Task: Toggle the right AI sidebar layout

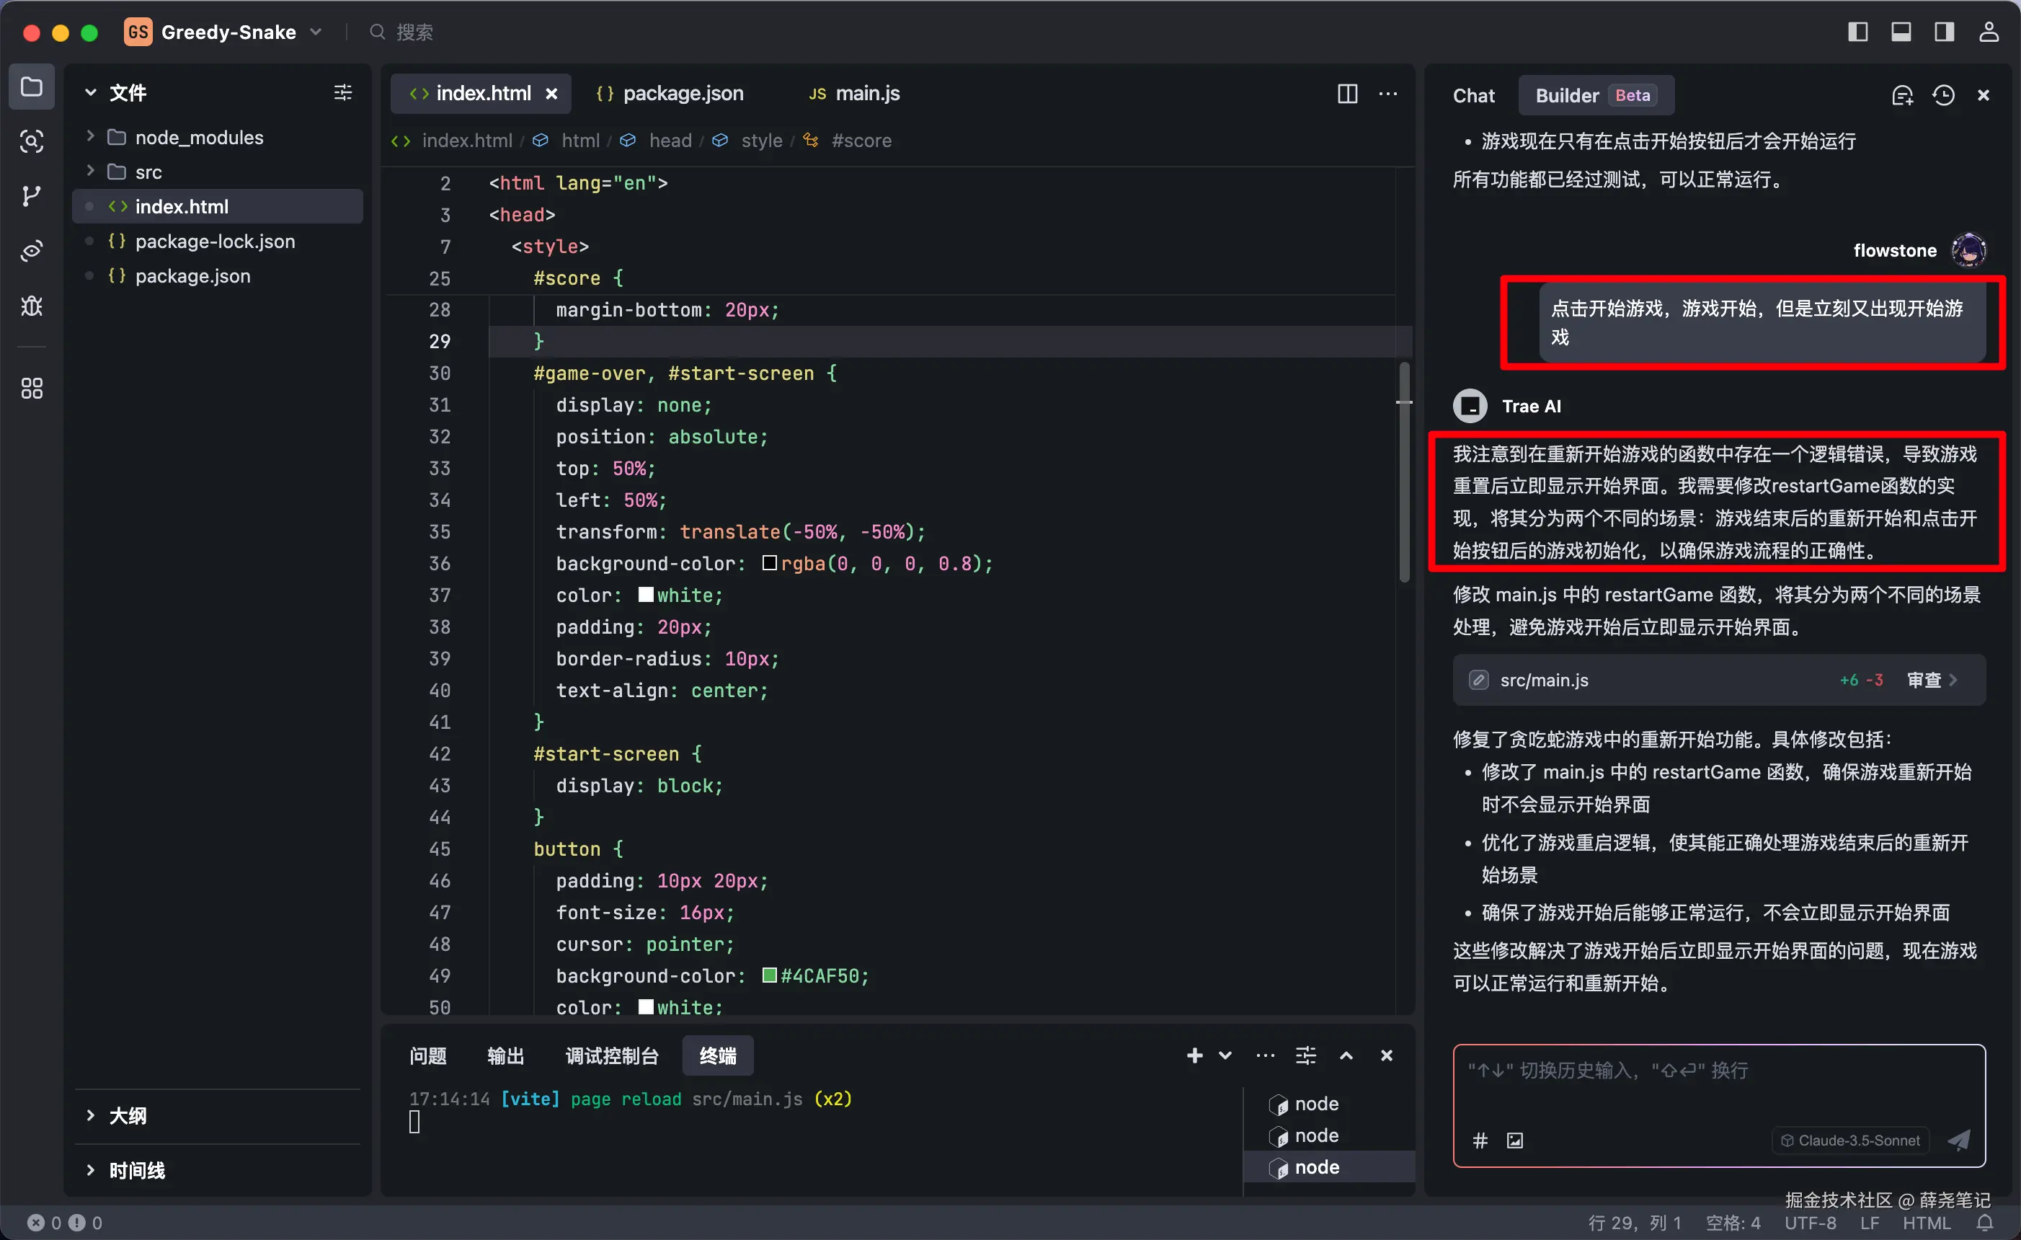Action: (1944, 32)
